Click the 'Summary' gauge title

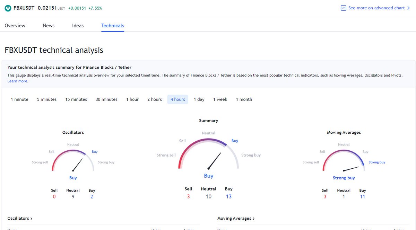click(x=209, y=121)
